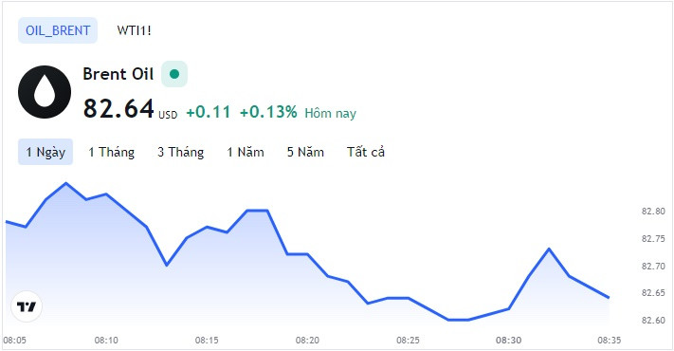The height and width of the screenshot is (351, 674).
Task: Click the Brent Oil droplet logo
Action: point(45,92)
